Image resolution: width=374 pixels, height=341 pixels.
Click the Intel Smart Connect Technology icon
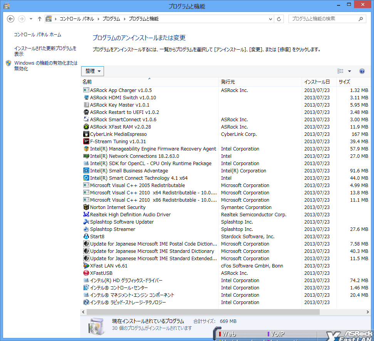86,178
